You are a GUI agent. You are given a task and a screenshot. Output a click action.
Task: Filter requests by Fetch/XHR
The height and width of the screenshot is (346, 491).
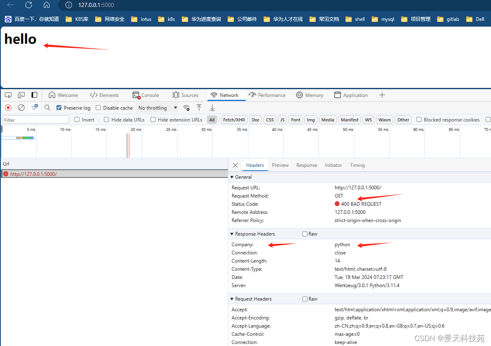pyautogui.click(x=234, y=120)
